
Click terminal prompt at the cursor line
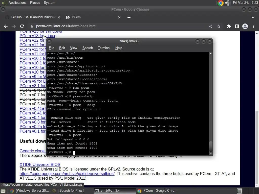[x=61, y=152]
